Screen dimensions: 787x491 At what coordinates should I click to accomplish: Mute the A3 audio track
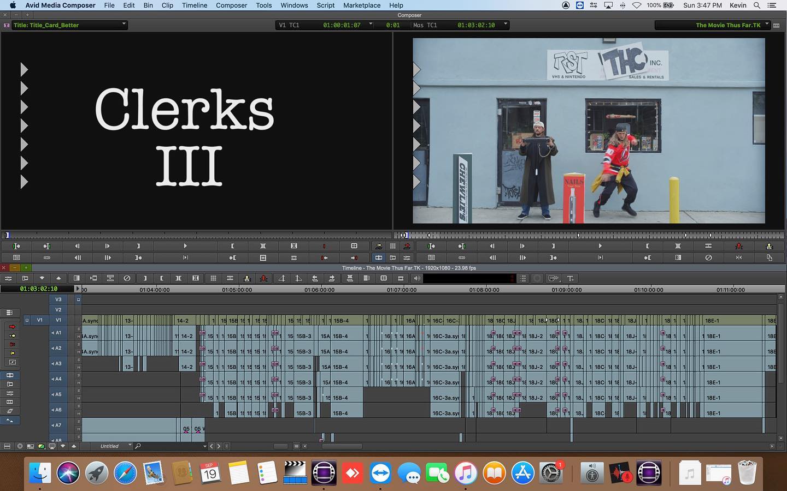79,367
